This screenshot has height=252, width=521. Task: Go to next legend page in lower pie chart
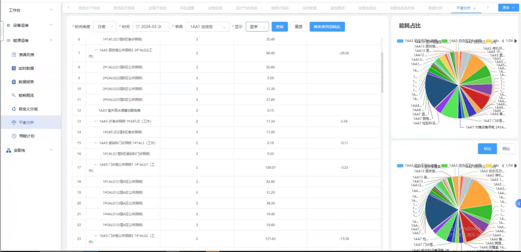click(516, 165)
